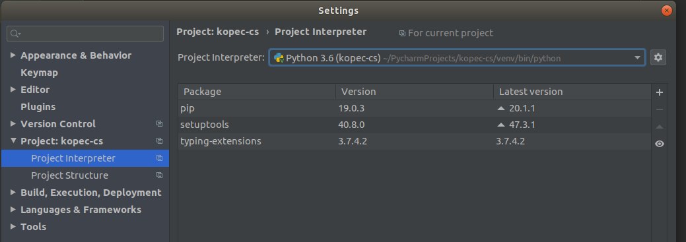
Task: Open the interpreter gear settings icon
Action: [x=658, y=57]
